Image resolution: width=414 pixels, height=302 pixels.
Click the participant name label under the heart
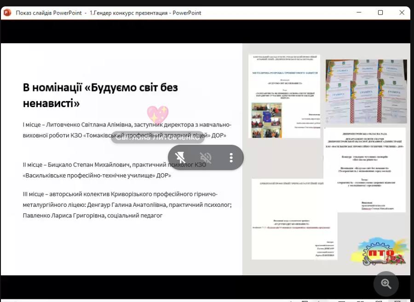click(x=157, y=137)
